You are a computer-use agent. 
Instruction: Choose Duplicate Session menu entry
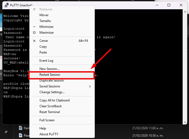pos(51,80)
